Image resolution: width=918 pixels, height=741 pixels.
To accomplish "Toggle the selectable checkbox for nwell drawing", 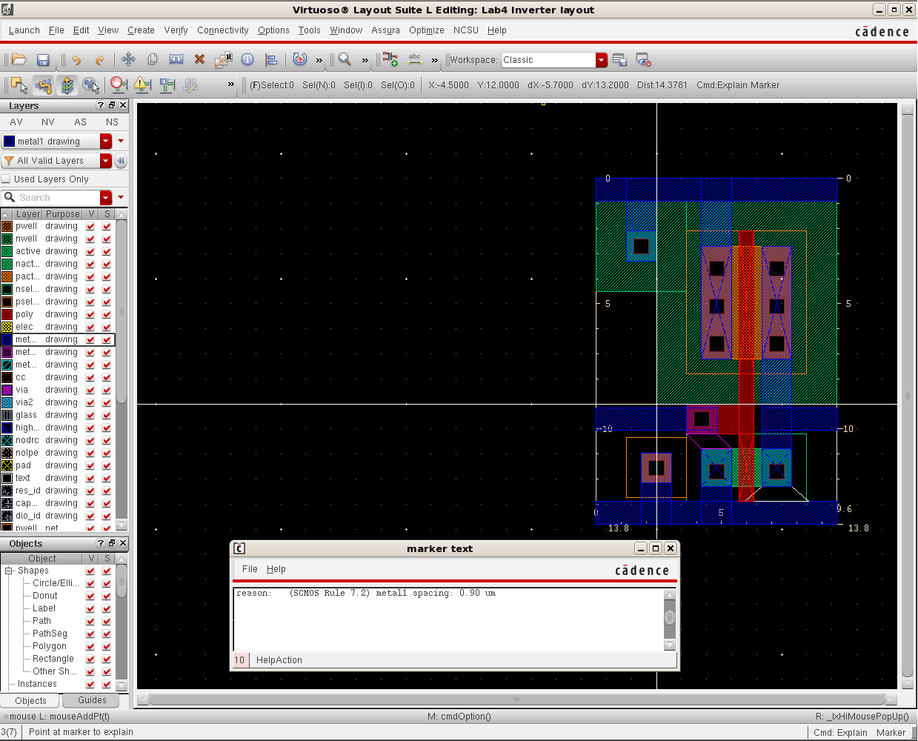I will pos(106,238).
